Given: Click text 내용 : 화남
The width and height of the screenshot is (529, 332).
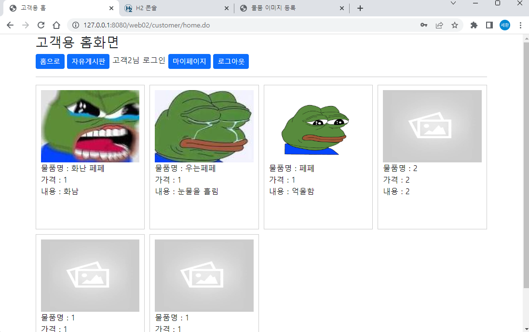Looking at the screenshot, I should [60, 191].
